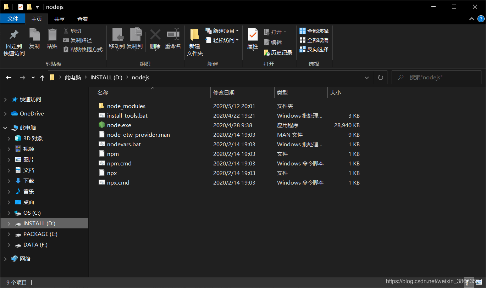The height and width of the screenshot is (288, 486).
Task: Click This PC (此电脑) in address breadcrumb
Action: [73, 77]
